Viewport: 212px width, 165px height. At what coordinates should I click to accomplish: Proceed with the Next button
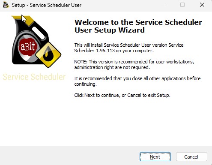pyautogui.click(x=155, y=157)
